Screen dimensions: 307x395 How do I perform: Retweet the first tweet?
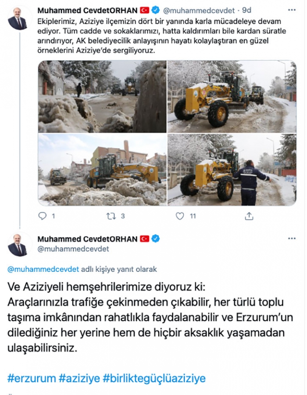[111, 216]
